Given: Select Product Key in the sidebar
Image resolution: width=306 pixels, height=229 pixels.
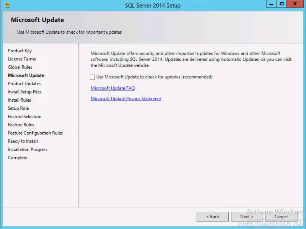Looking at the screenshot, I should point(20,50).
